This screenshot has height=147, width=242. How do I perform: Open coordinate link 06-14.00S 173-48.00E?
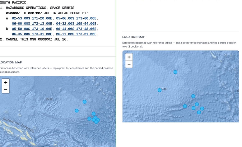click(76, 29)
